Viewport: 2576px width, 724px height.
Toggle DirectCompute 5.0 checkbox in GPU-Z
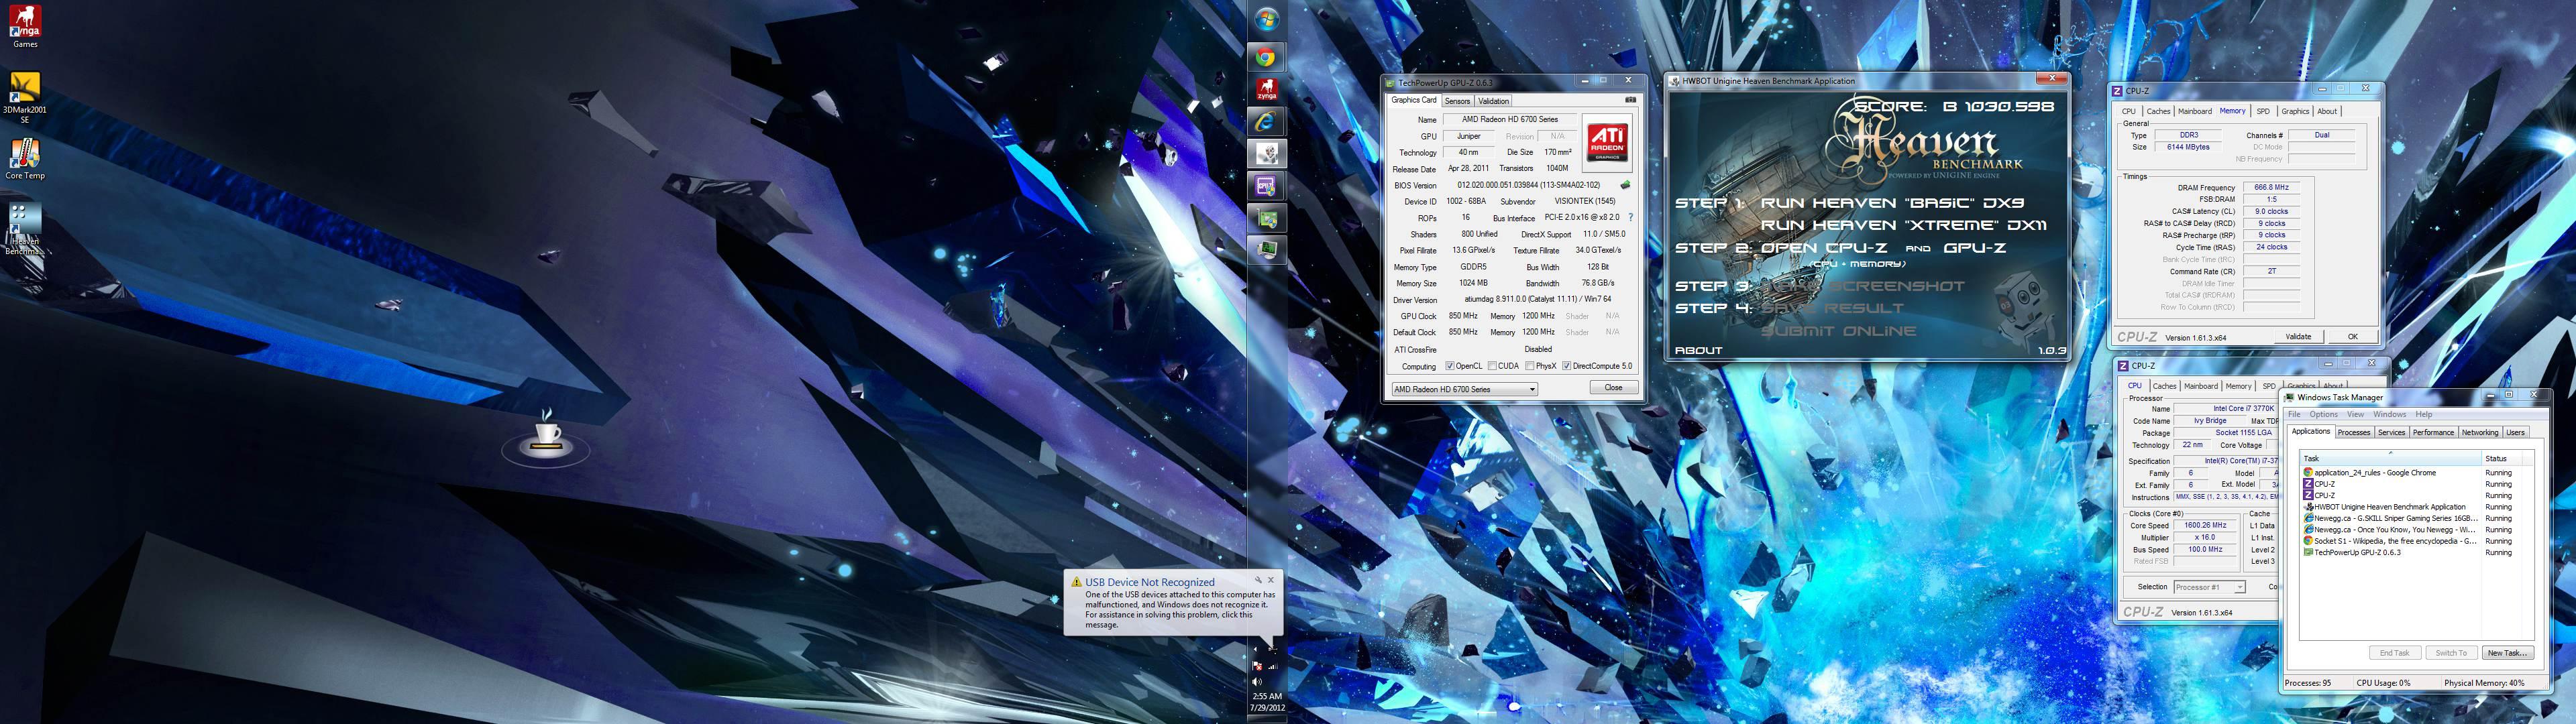[x=1566, y=366]
